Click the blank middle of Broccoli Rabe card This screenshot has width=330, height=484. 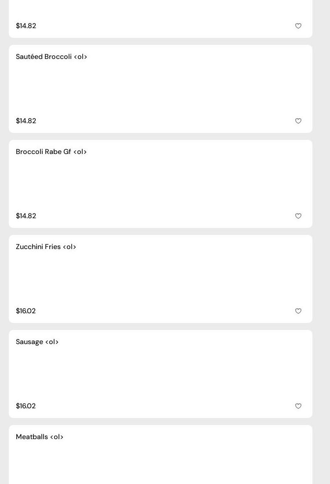161,184
